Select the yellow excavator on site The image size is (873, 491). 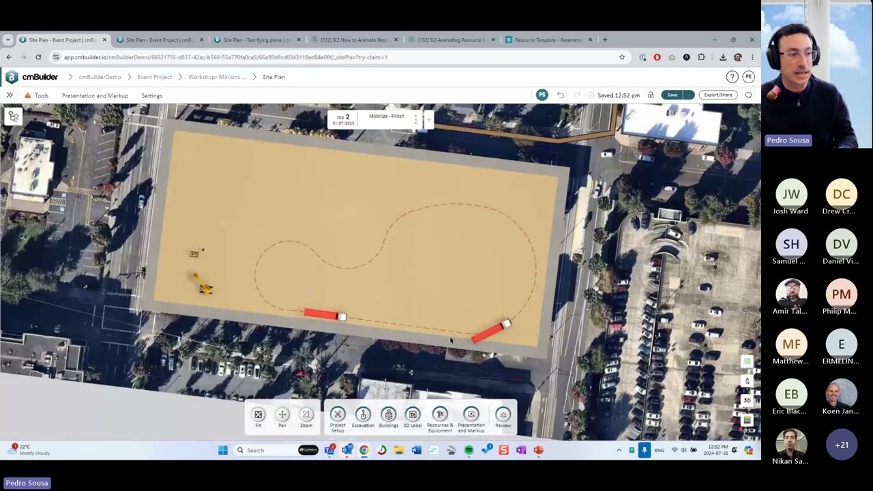click(203, 284)
